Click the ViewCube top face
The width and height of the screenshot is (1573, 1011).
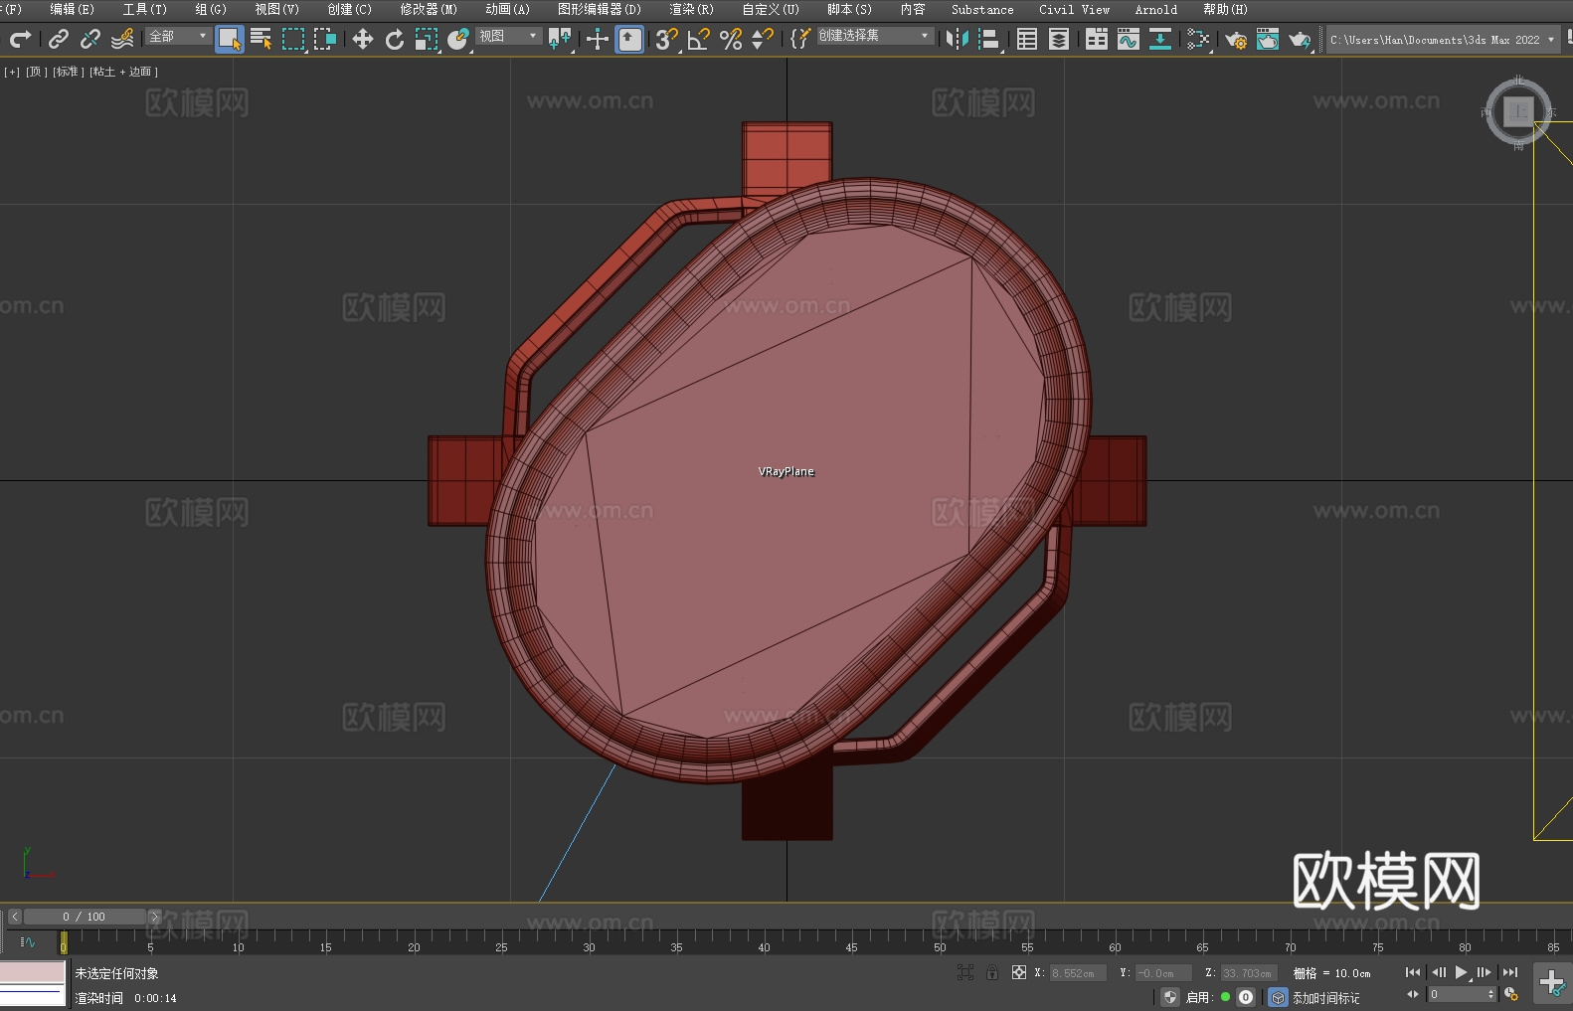click(x=1518, y=111)
